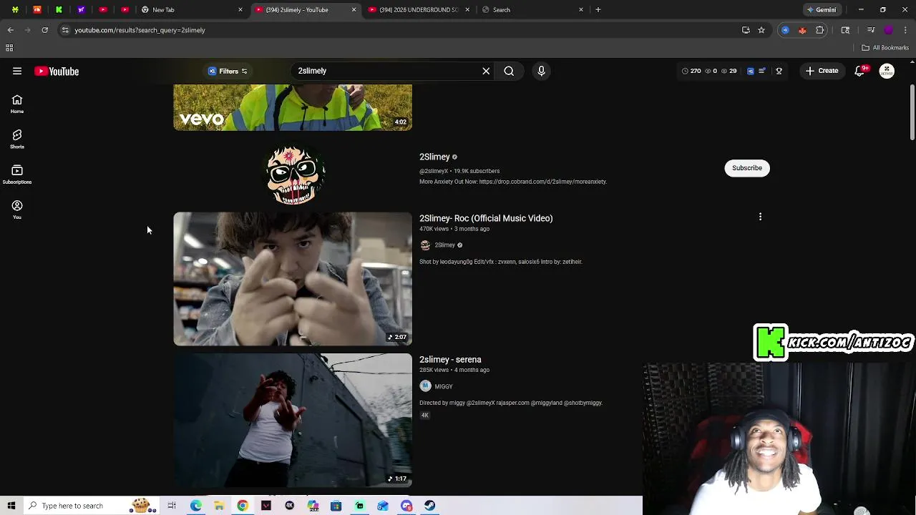916x515 pixels.
Task: Play the 2slimey serena video thumbnail
Action: click(x=293, y=420)
